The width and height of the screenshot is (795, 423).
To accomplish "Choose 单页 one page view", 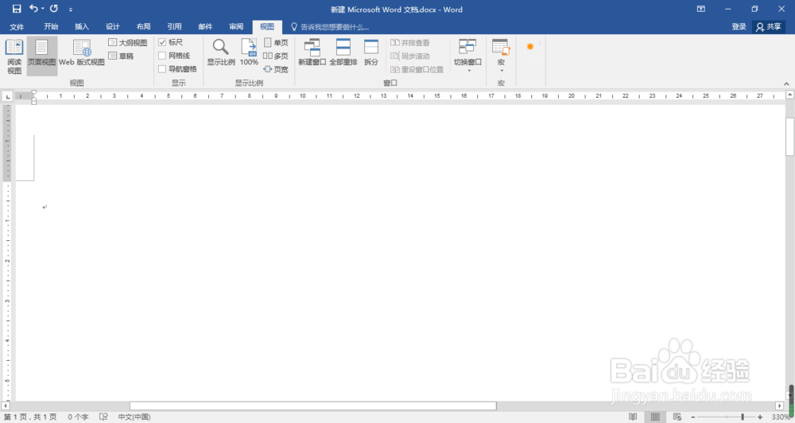I will pyautogui.click(x=276, y=43).
